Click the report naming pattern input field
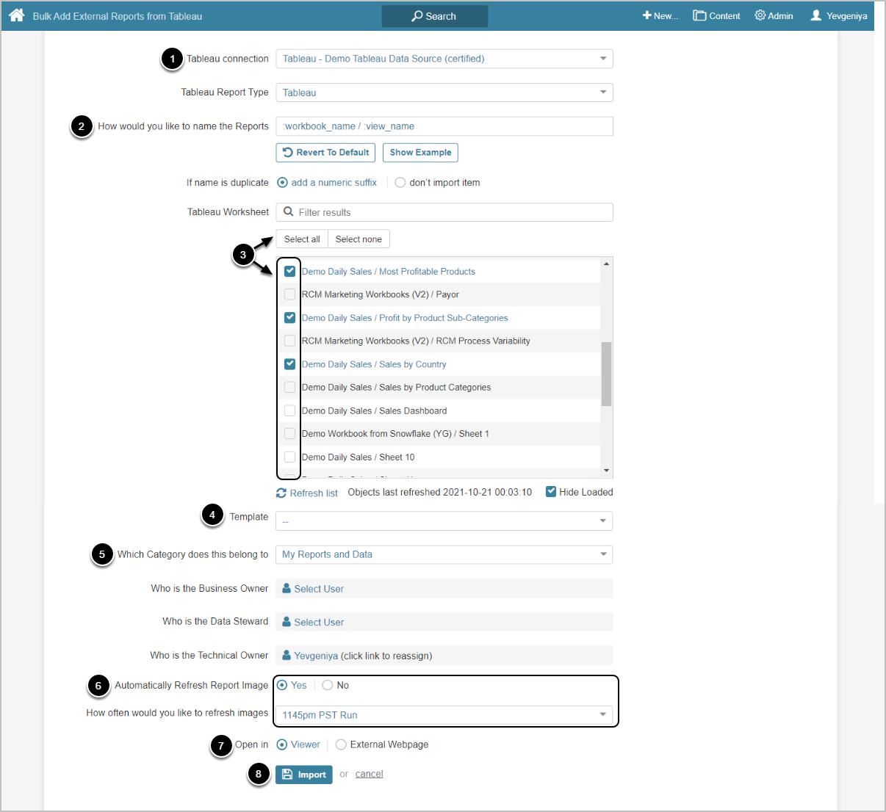The height and width of the screenshot is (812, 886). pyautogui.click(x=444, y=126)
